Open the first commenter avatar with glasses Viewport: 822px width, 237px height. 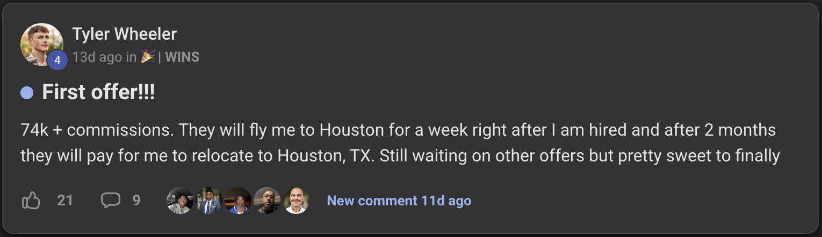click(180, 201)
